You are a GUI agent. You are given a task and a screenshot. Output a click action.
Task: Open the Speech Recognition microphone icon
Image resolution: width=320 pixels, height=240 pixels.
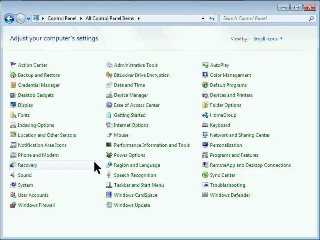[109, 175]
